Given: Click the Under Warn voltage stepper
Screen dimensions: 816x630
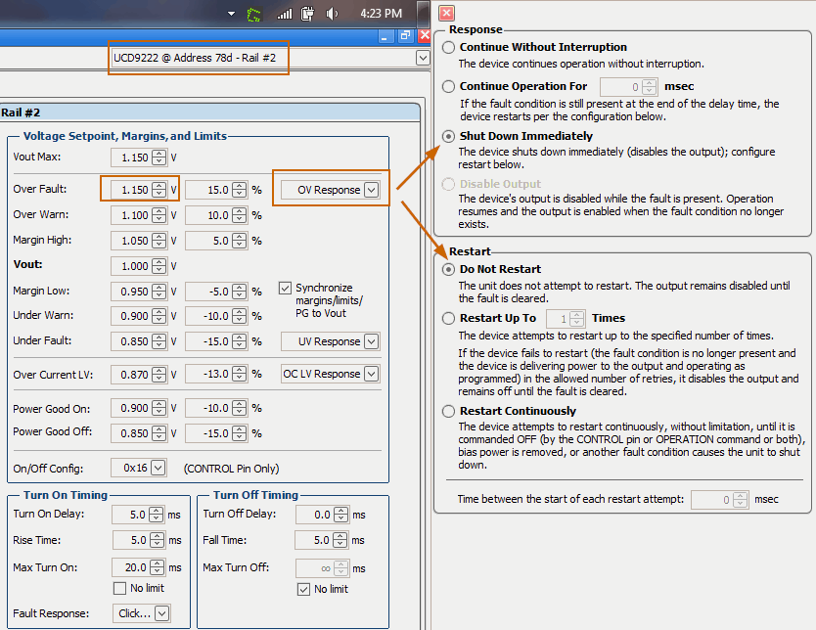Looking at the screenshot, I should 159,316.
